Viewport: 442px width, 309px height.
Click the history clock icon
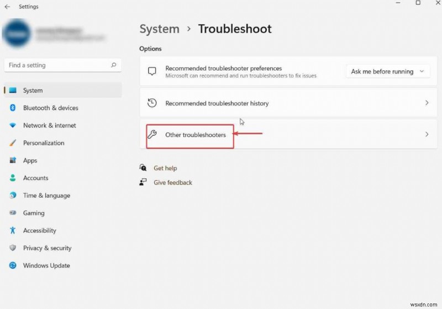point(152,103)
